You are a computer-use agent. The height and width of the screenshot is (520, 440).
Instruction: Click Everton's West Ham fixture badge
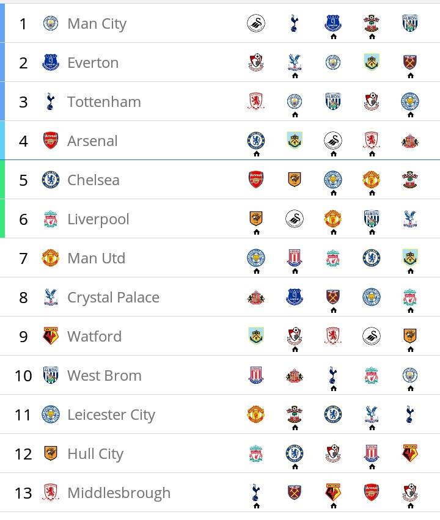(410, 62)
